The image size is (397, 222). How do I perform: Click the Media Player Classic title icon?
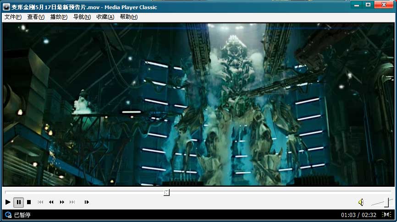tap(6, 7)
